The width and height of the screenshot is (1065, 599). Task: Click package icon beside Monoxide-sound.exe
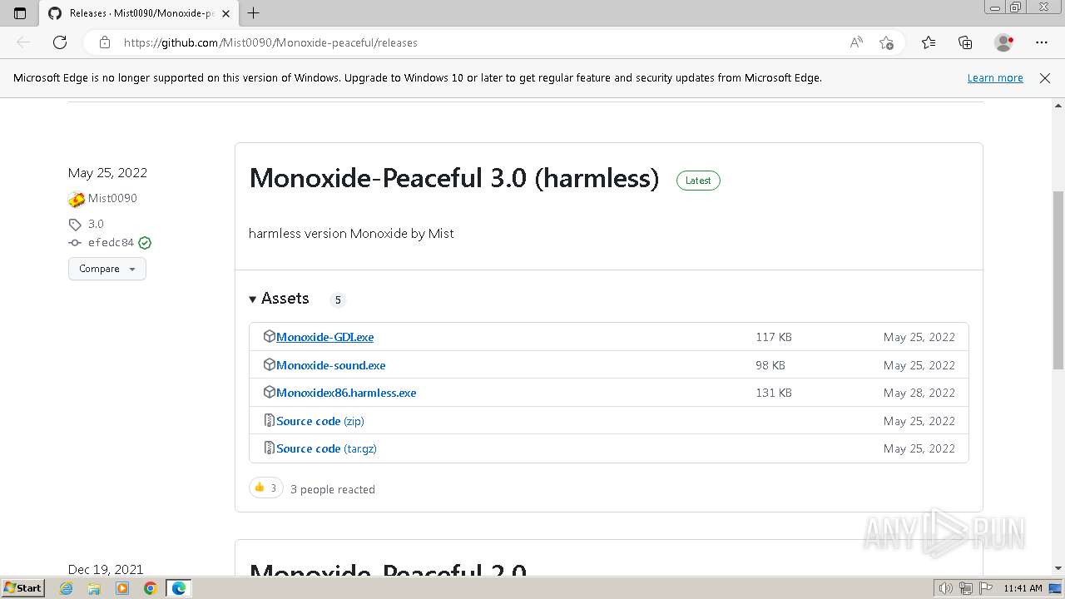click(269, 364)
